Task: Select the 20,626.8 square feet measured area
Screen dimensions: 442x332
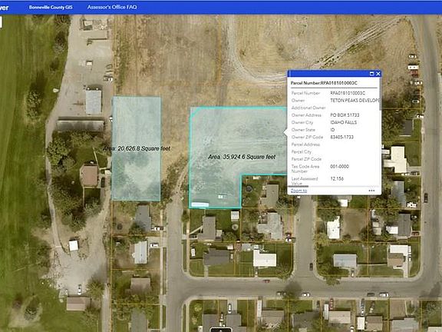Action: click(137, 149)
